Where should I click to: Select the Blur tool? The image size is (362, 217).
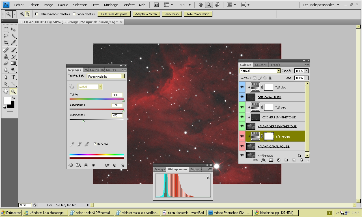pyautogui.click(x=6, y=70)
